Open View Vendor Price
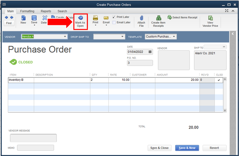The width and height of the screenshot is (239, 156). 210,18
